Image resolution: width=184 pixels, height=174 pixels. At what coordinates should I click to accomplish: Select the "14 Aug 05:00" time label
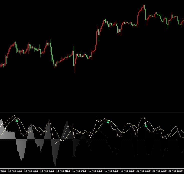[x=47, y=171]
